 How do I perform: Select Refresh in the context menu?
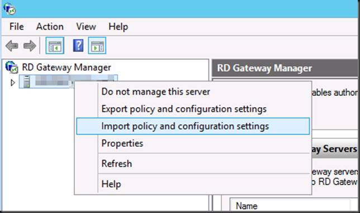point(193,163)
